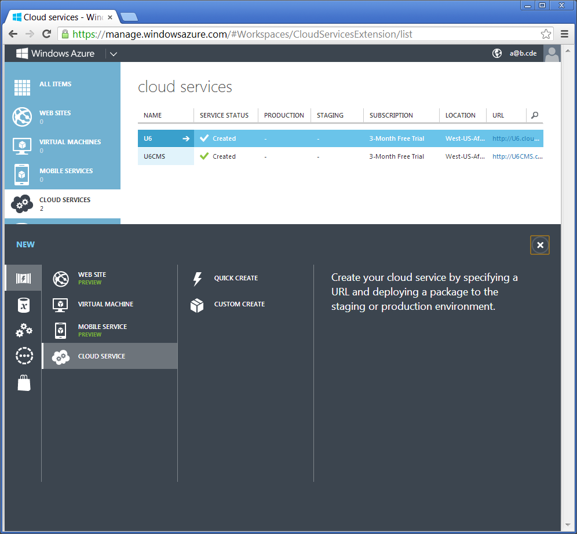This screenshot has height=534, width=577.
Task: Expand the Windows Azure header dropdown chevron
Action: coord(113,54)
